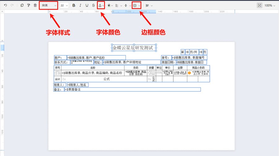279x156 pixels.
Task: Select the 页/共 label box
Action: (193, 52)
